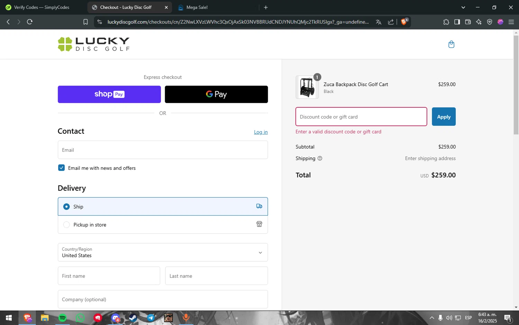Switch to the Checkout - Lucky Disc Golf tab
This screenshot has width=519, height=325.
(x=126, y=7)
